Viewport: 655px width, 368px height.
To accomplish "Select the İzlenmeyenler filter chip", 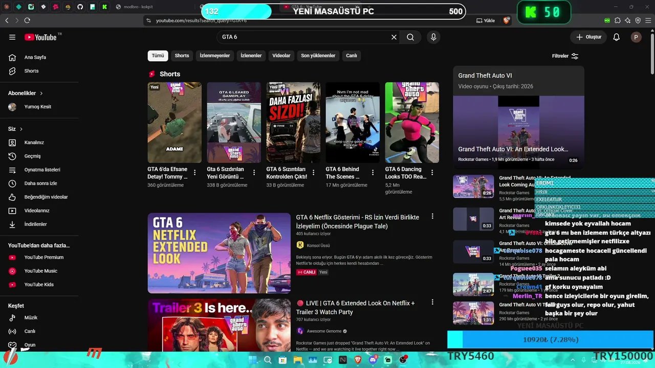I will (215, 56).
